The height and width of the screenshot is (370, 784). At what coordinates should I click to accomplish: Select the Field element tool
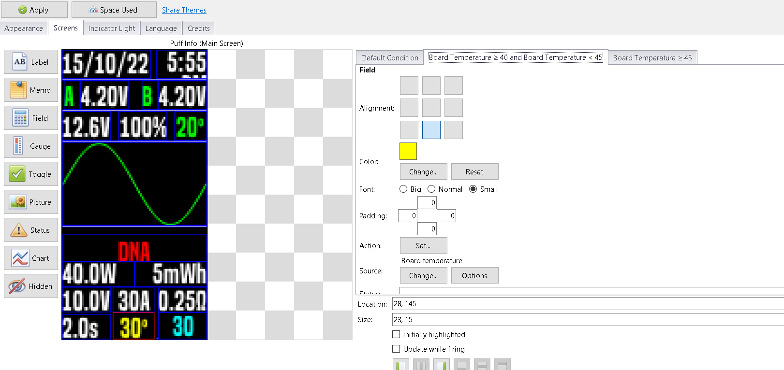pyautogui.click(x=31, y=118)
